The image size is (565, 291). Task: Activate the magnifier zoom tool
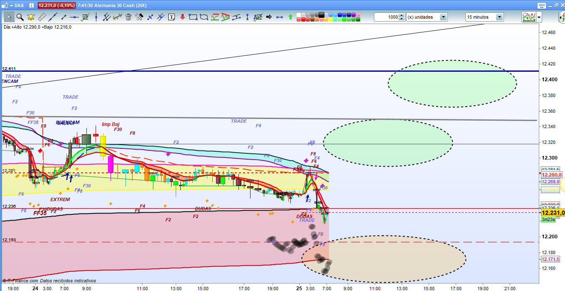(20, 17)
